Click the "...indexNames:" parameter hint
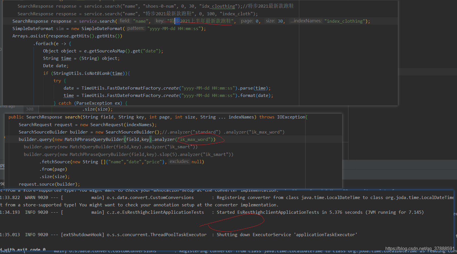Image resolution: width=457 pixels, height=254 pixels. coord(306,21)
